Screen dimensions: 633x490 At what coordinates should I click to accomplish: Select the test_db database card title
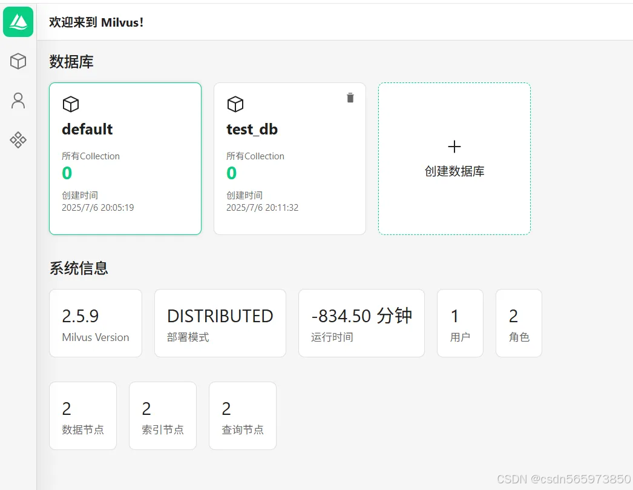[x=252, y=129]
